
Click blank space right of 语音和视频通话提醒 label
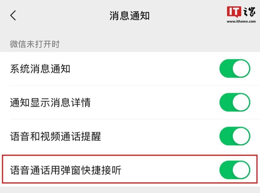(159, 136)
